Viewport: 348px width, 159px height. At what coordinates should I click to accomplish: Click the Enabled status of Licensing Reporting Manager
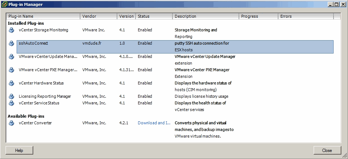tap(145, 96)
